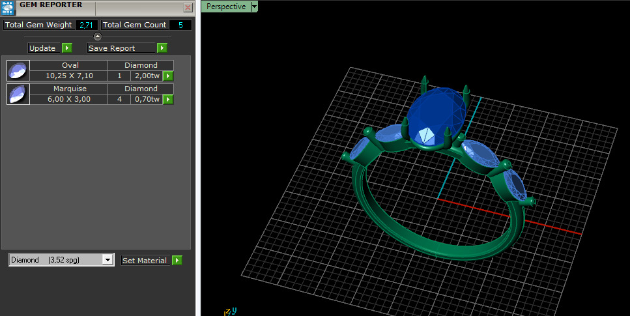Click the Save Report button
Image resolution: width=630 pixels, height=316 pixels.
click(121, 48)
